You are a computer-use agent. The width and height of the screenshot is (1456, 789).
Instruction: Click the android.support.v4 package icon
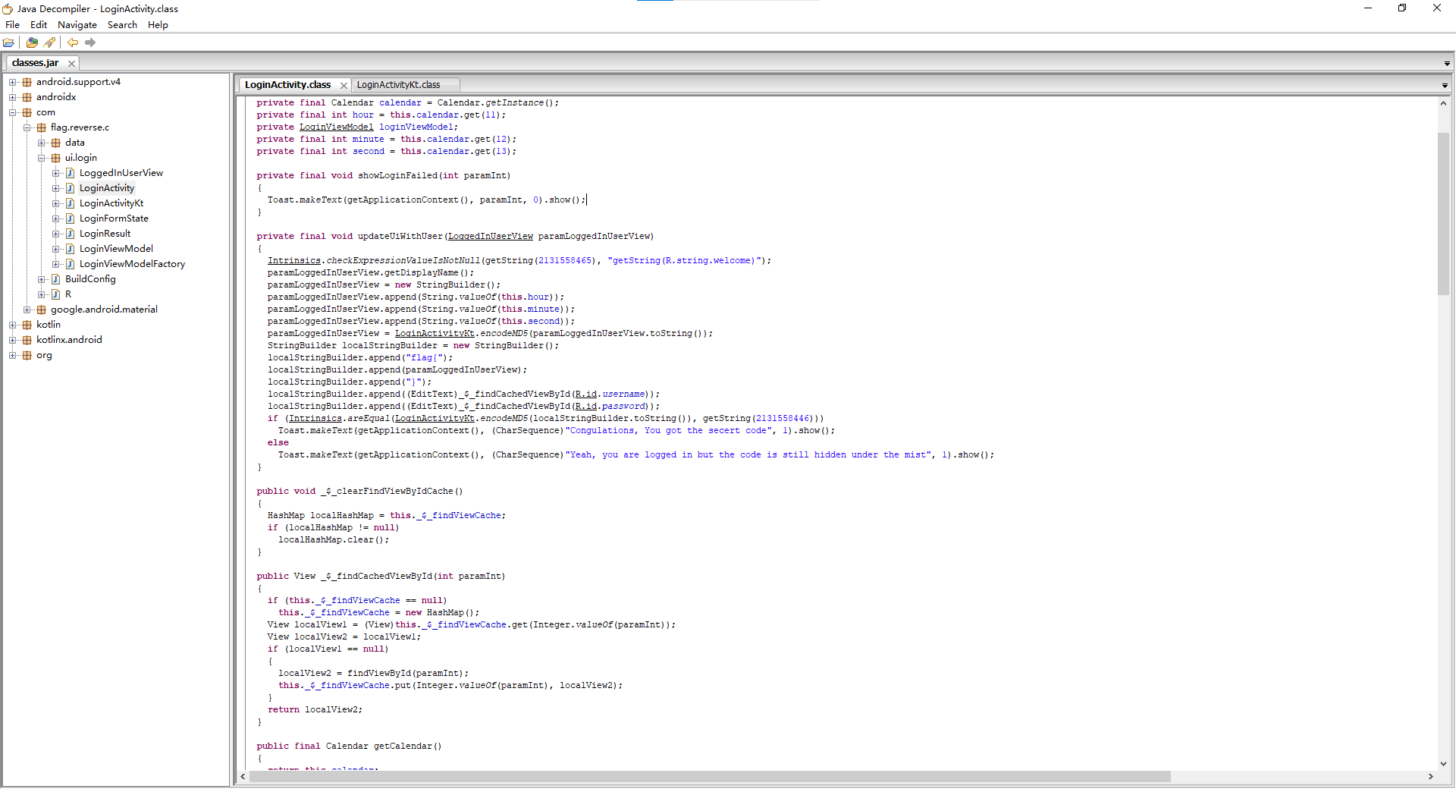click(27, 82)
